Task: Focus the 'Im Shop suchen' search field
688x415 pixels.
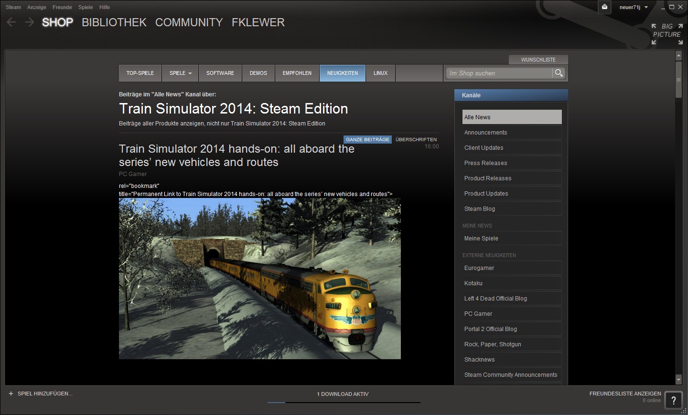Action: [499, 73]
